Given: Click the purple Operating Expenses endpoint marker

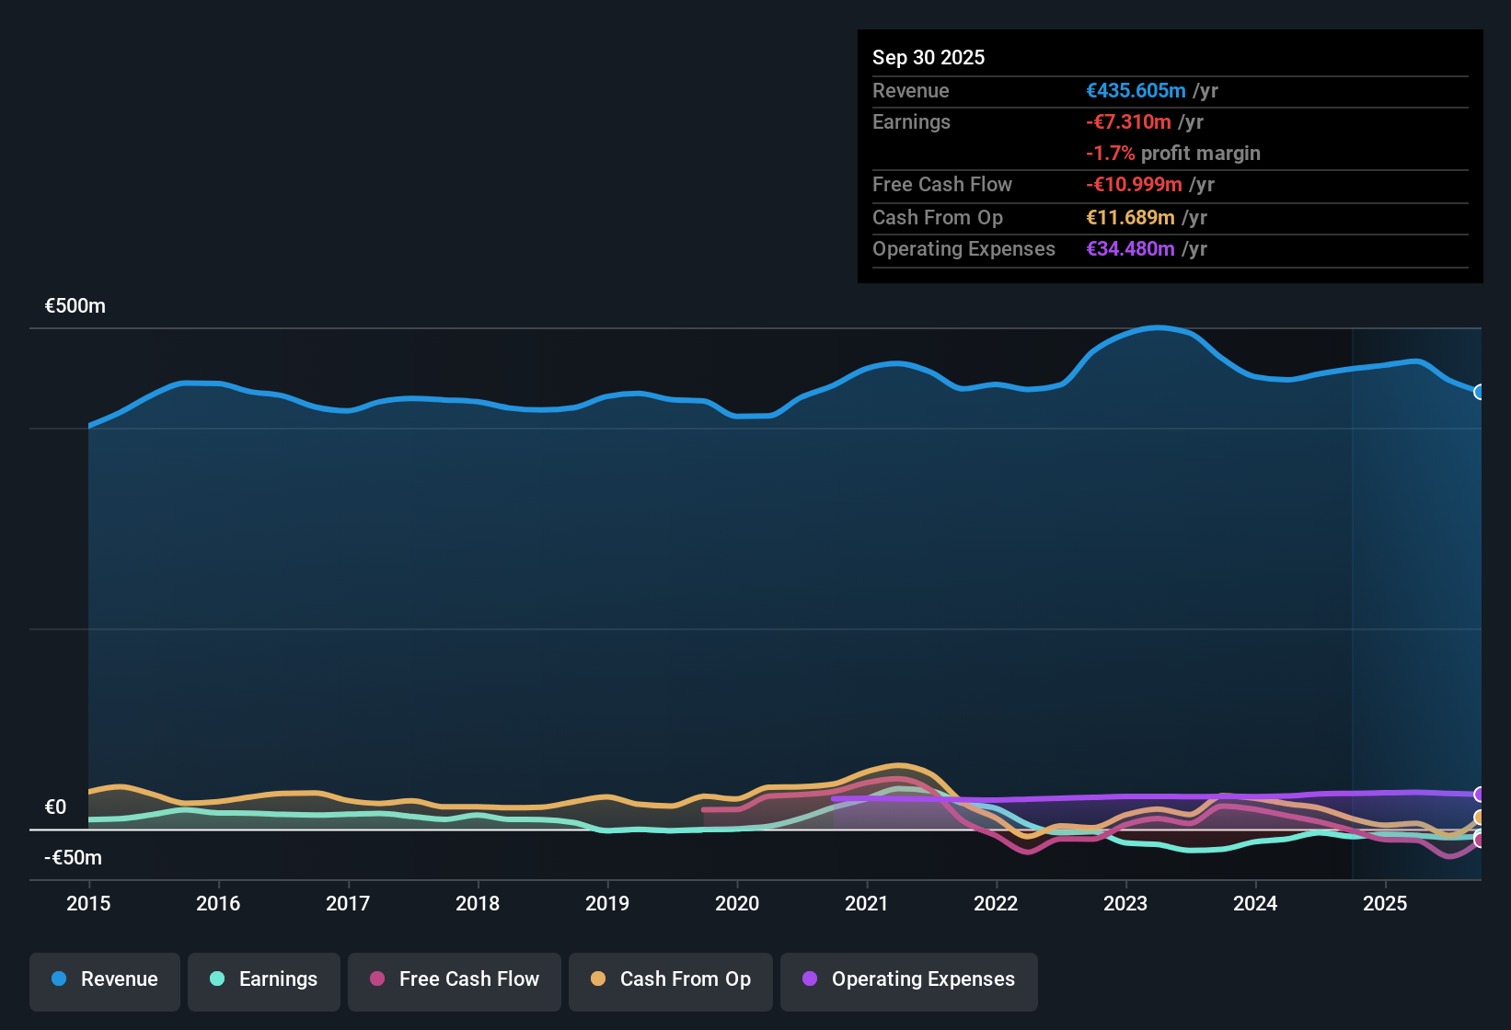Looking at the screenshot, I should (x=1480, y=795).
